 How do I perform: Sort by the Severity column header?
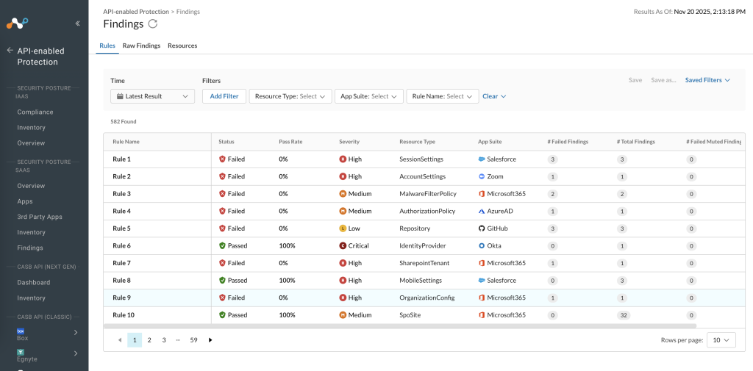(349, 142)
